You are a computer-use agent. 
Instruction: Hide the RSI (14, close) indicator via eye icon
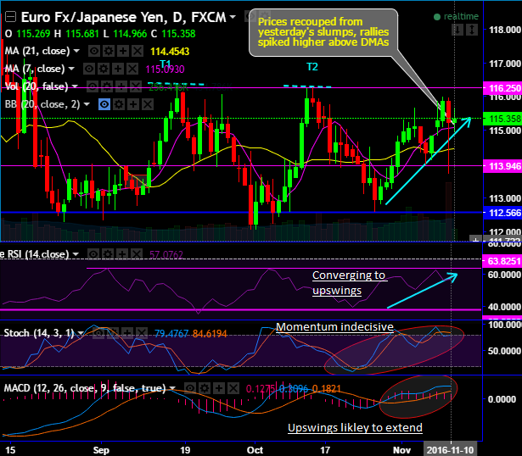[x=93, y=254]
